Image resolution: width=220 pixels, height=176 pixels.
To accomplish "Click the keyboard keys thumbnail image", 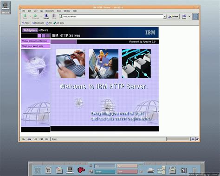I will (x=136, y=64).
